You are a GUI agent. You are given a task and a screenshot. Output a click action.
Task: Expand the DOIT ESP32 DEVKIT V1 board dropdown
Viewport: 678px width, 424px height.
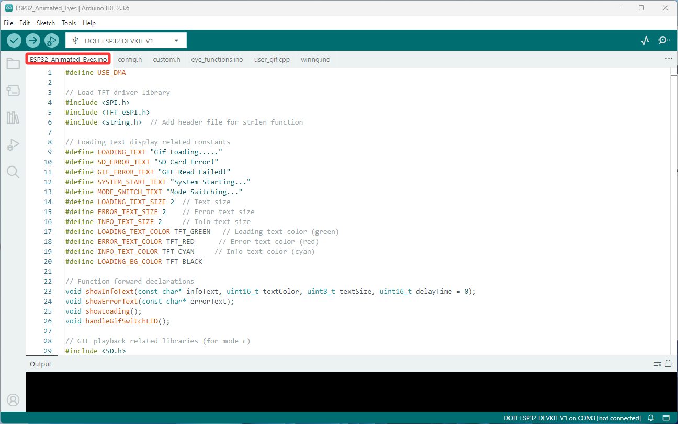[126, 40]
